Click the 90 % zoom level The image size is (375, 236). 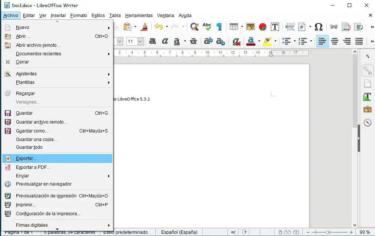(x=365, y=232)
